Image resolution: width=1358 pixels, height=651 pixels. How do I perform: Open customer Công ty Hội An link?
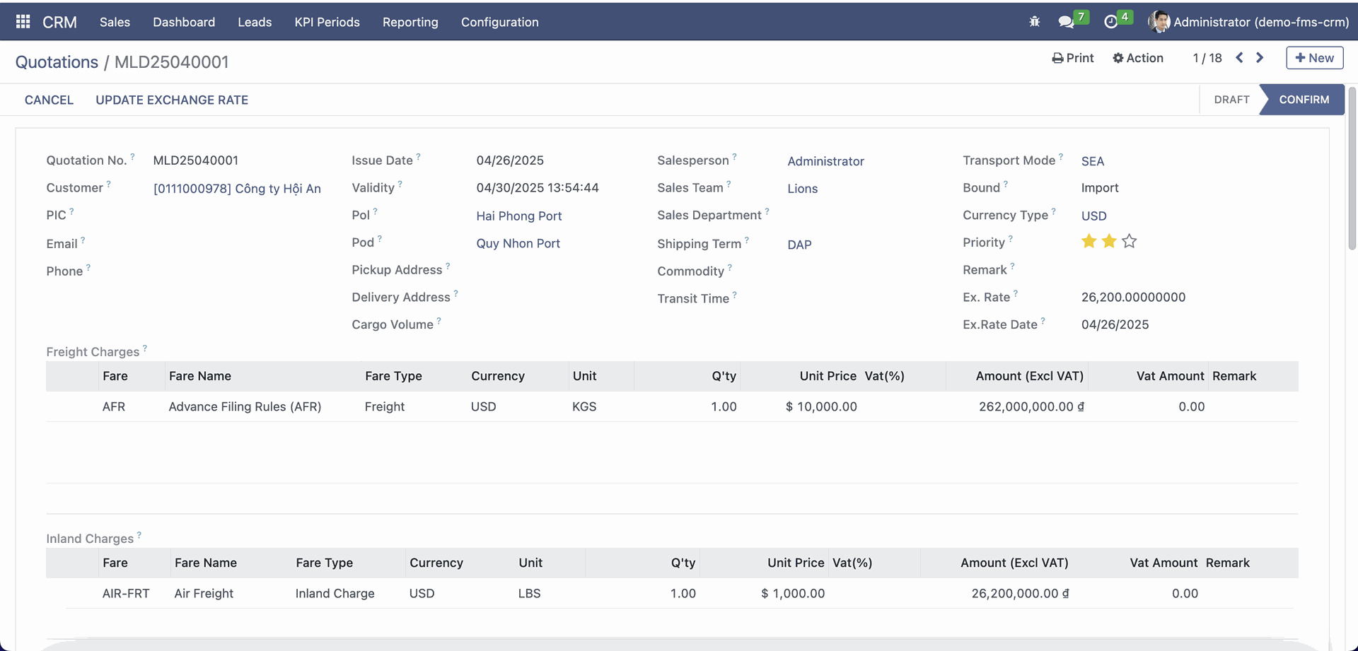(237, 189)
